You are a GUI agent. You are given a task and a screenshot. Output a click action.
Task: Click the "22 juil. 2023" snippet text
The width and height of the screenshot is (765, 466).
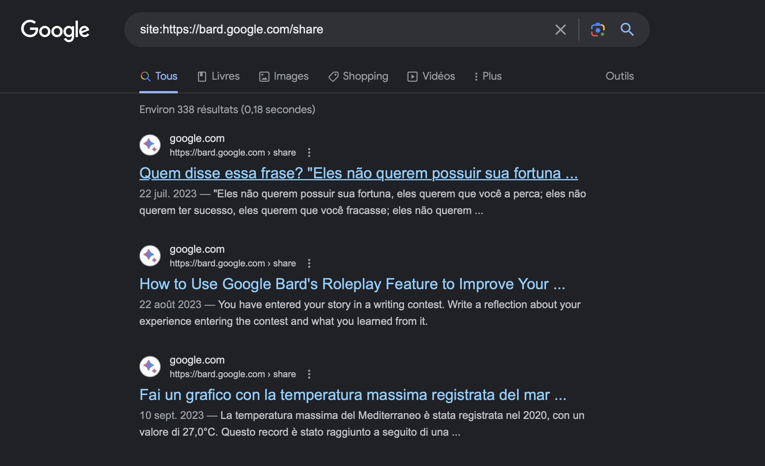point(168,194)
